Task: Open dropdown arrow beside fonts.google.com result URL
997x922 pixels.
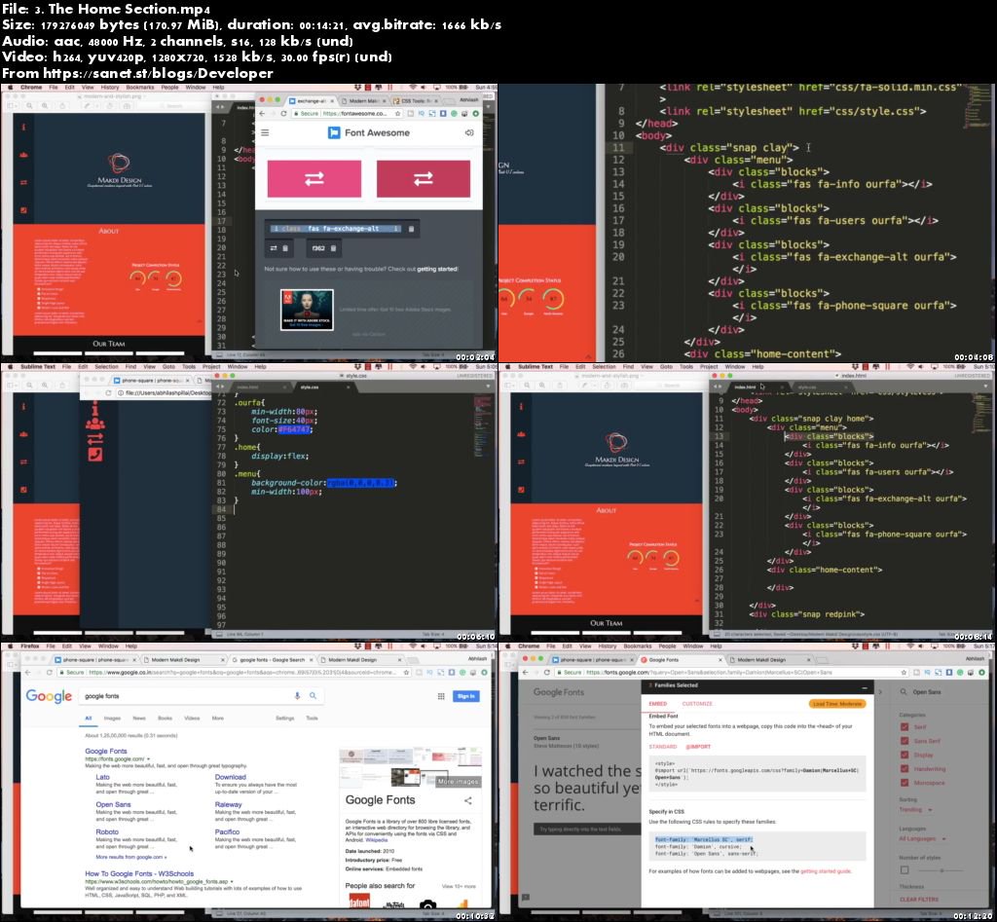Action: [x=148, y=759]
